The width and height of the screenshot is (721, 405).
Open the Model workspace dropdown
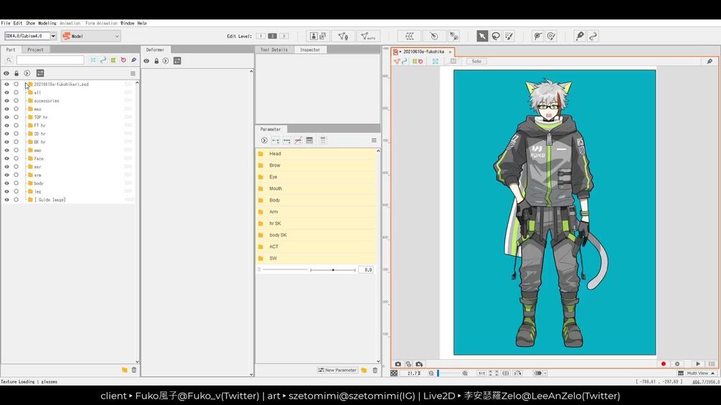pos(90,36)
